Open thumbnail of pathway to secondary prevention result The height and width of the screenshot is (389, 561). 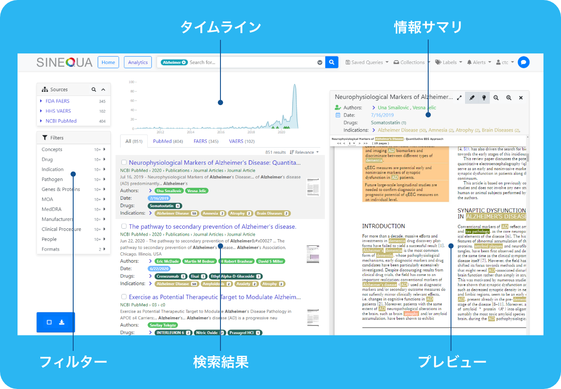click(x=313, y=254)
